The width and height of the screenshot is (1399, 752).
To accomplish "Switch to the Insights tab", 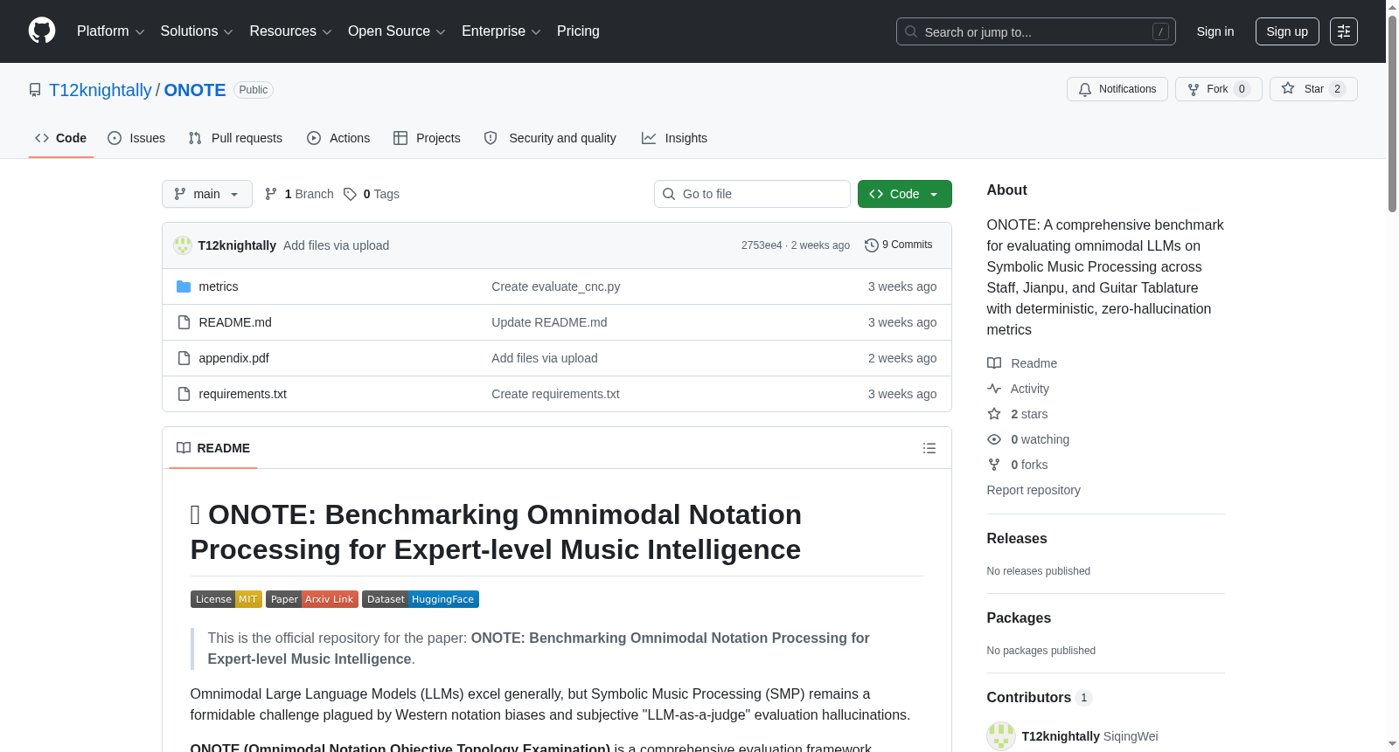I will 674,138.
